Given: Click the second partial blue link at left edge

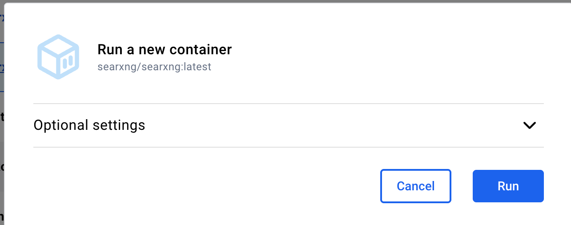Looking at the screenshot, I should [x=2, y=68].
